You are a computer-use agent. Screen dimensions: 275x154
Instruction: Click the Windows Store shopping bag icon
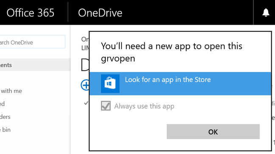click(110, 84)
